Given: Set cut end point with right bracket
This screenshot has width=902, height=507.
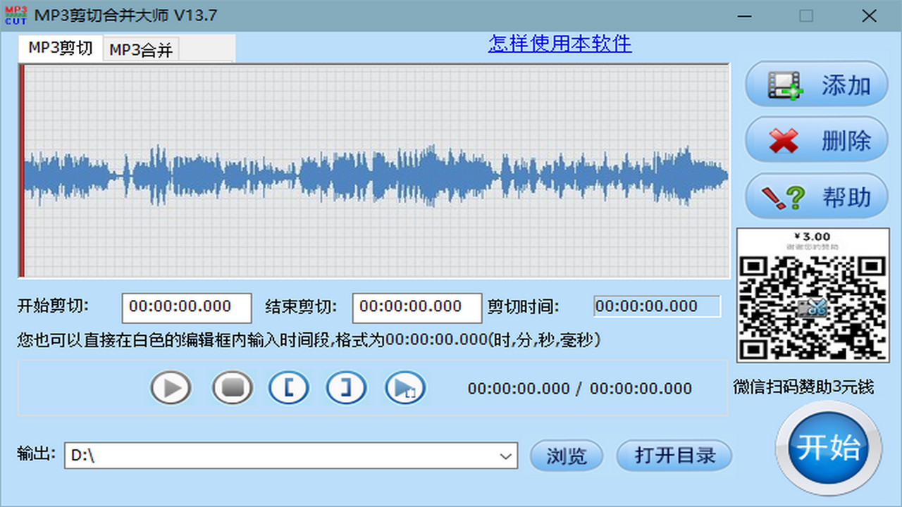Looking at the screenshot, I should tap(347, 388).
